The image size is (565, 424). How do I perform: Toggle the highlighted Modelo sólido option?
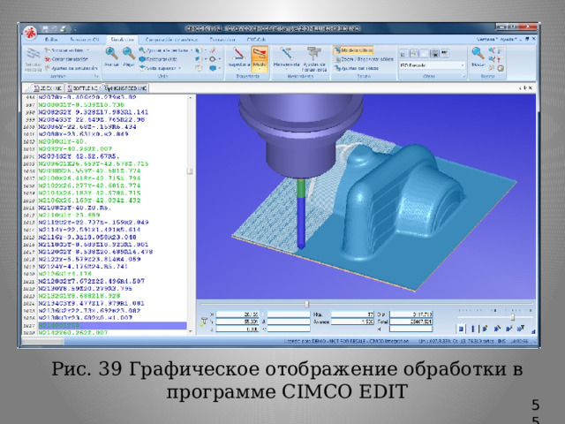point(353,50)
